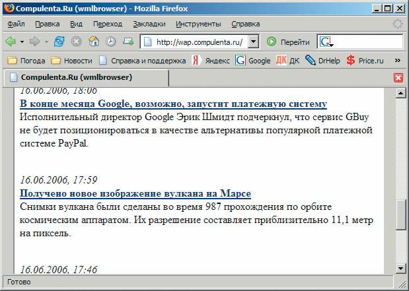The height and width of the screenshot is (291, 409).
Task: Expand the URL address bar dropdown
Action: click(x=254, y=42)
